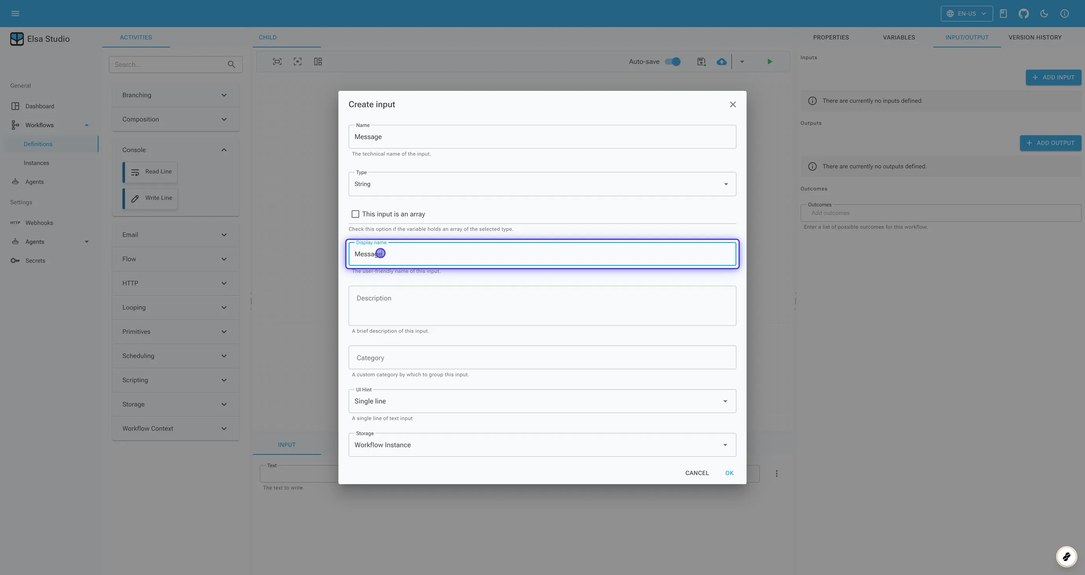
Task: Open the EN-US language selector
Action: (967, 13)
